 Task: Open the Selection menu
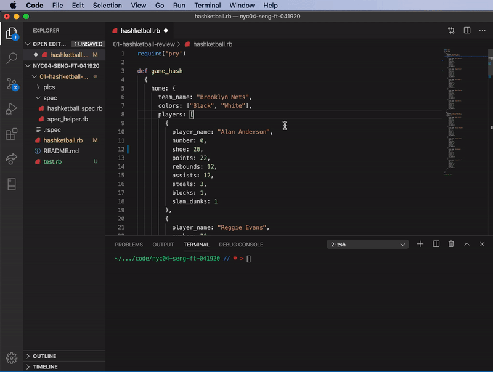click(107, 6)
